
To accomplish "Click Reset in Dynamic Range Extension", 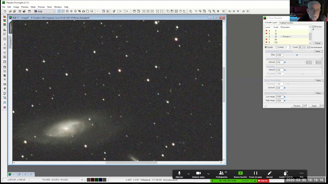I will tap(318, 93).
